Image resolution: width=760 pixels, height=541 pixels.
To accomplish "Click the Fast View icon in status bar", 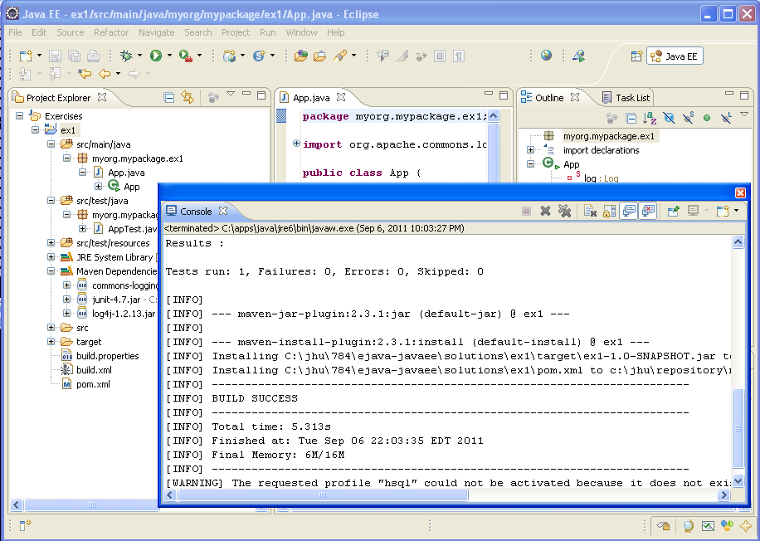I will (25, 525).
